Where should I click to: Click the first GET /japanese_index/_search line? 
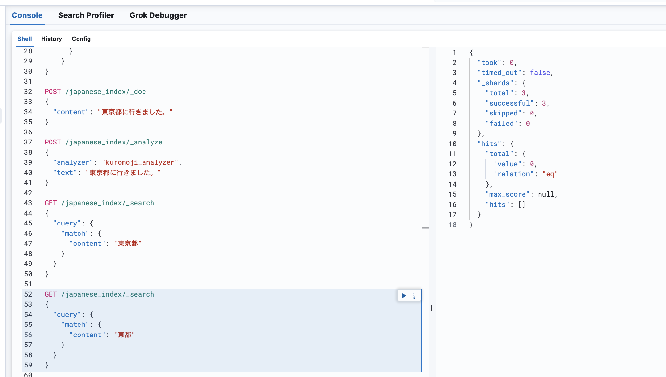coord(99,203)
